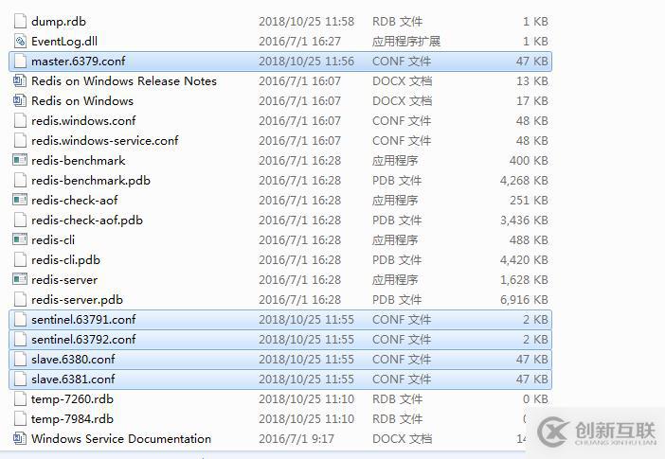Click the 400 KB size of redis-benchmark
Screen dimensions: 665x459
(529, 161)
